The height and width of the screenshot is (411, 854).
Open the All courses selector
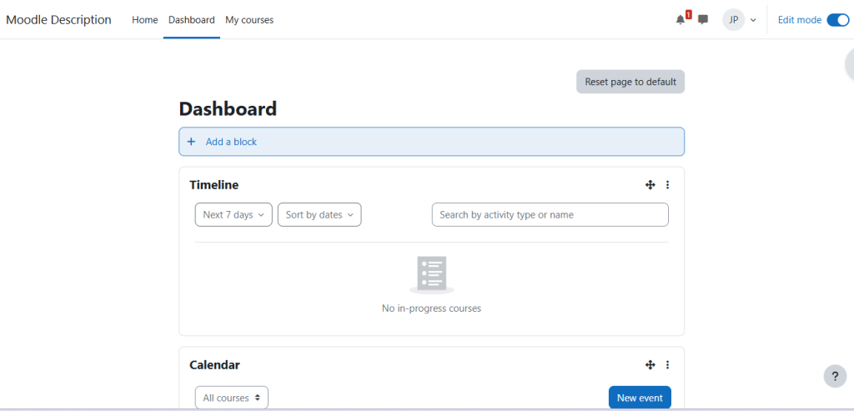tap(232, 398)
